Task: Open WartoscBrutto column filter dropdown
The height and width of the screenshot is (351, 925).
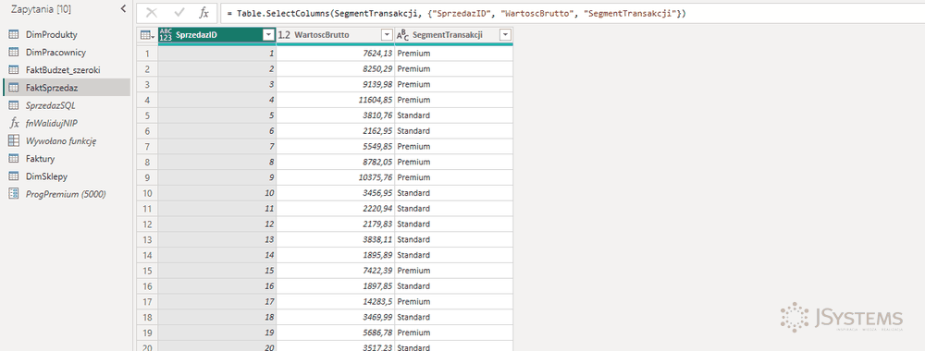Action: 387,35
